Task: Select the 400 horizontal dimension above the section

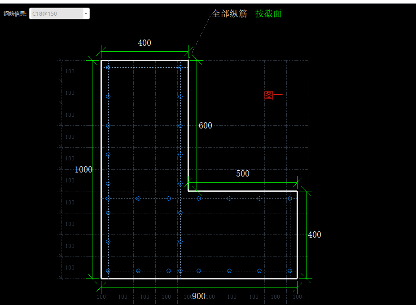Action: pyautogui.click(x=145, y=43)
